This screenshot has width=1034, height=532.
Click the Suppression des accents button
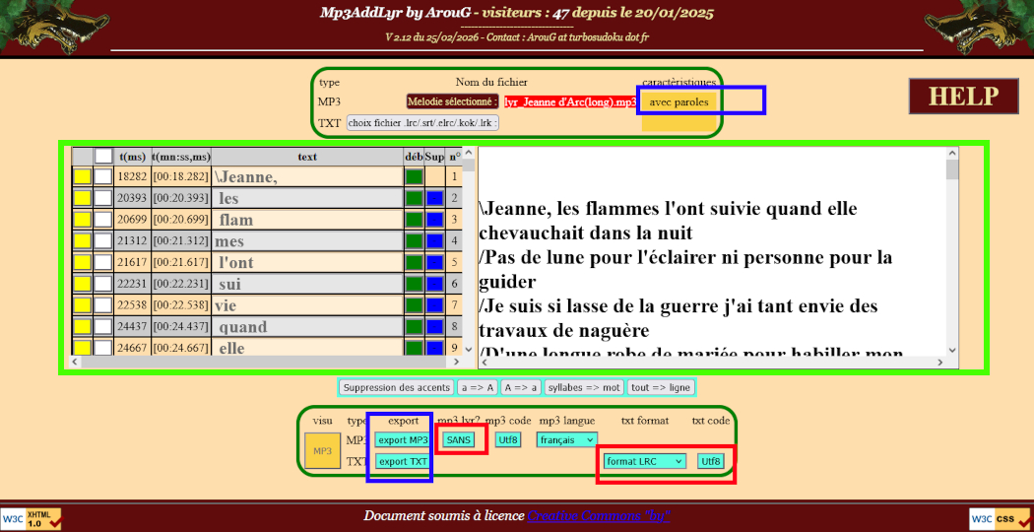pyautogui.click(x=396, y=387)
